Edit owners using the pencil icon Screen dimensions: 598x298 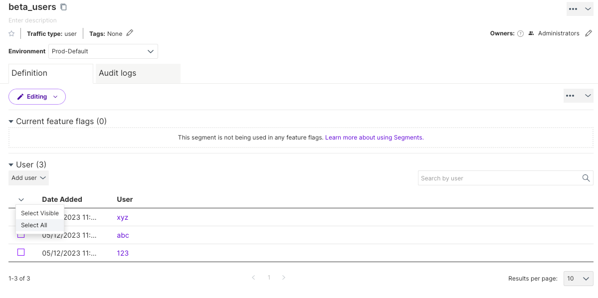point(589,33)
